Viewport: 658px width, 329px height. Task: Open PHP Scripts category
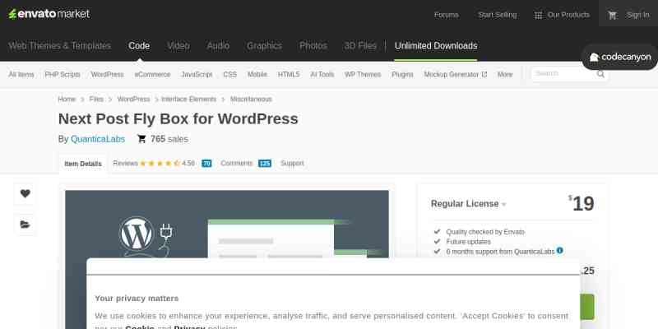coord(63,74)
